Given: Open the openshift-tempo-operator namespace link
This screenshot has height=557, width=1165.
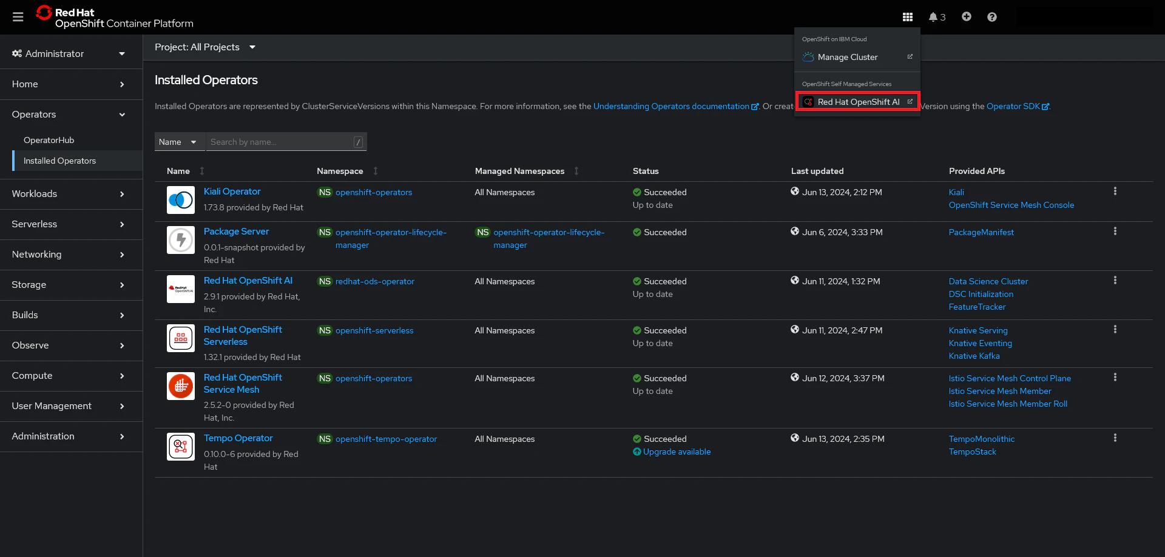Looking at the screenshot, I should [x=386, y=439].
